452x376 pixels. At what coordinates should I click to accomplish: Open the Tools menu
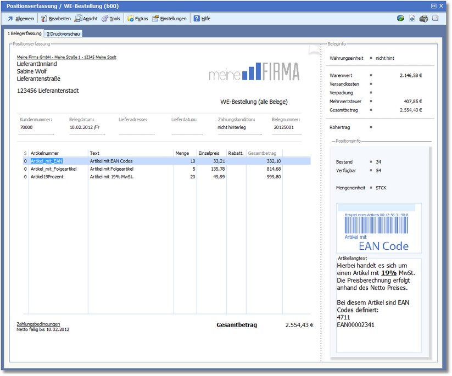point(110,19)
